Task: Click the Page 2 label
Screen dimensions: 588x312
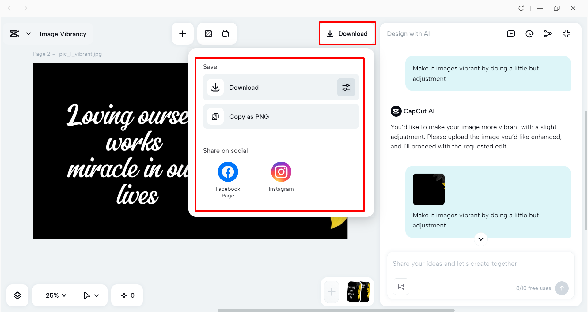Action: (x=42, y=54)
